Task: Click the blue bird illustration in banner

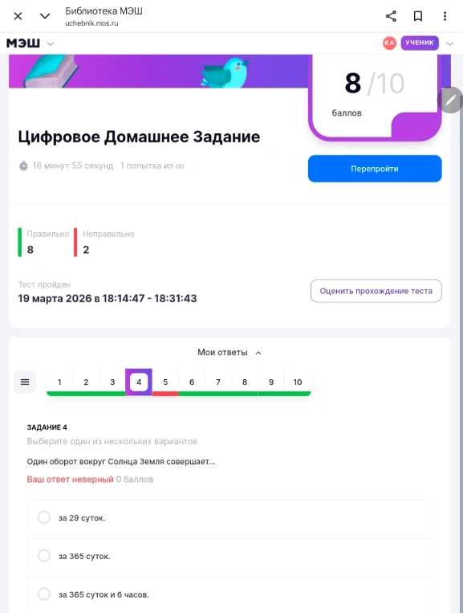Action: (225, 72)
